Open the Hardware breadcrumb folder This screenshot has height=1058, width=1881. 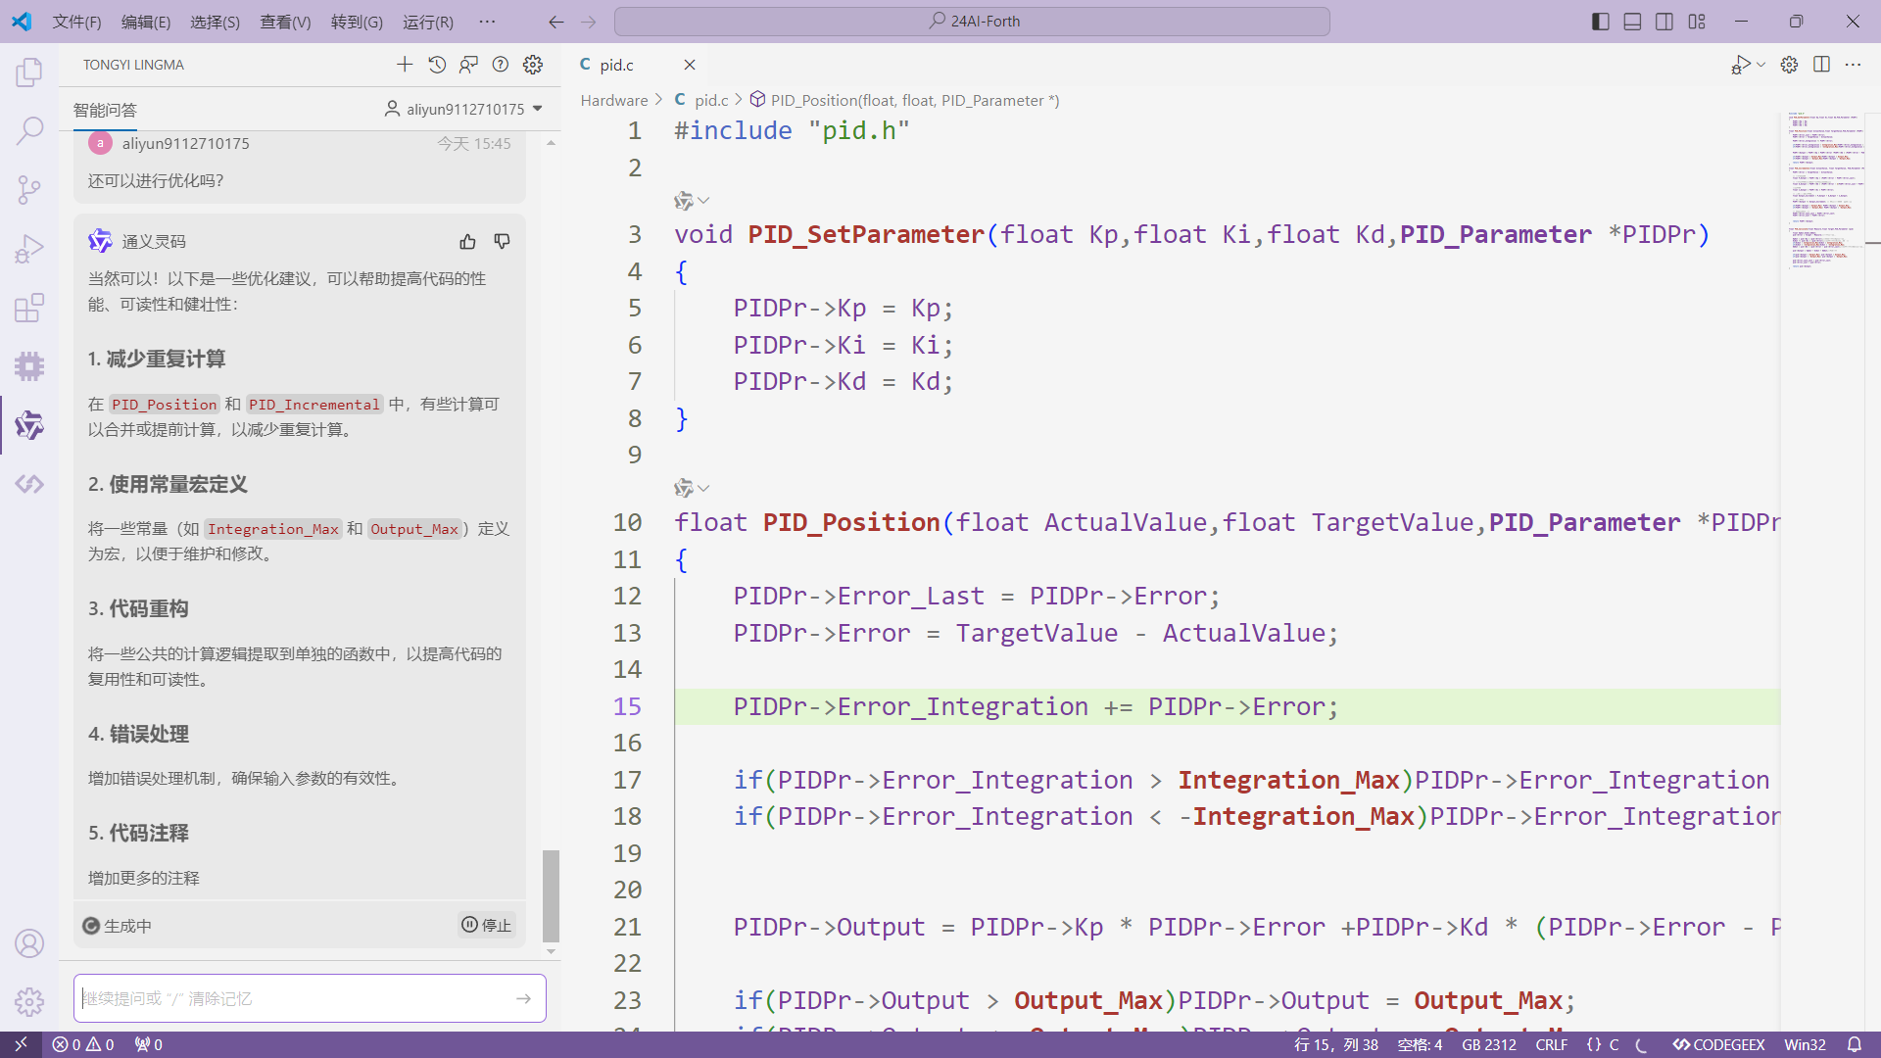(x=614, y=100)
